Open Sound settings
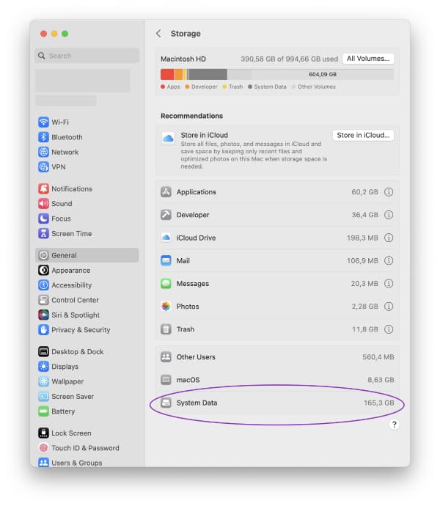 pos(55,204)
